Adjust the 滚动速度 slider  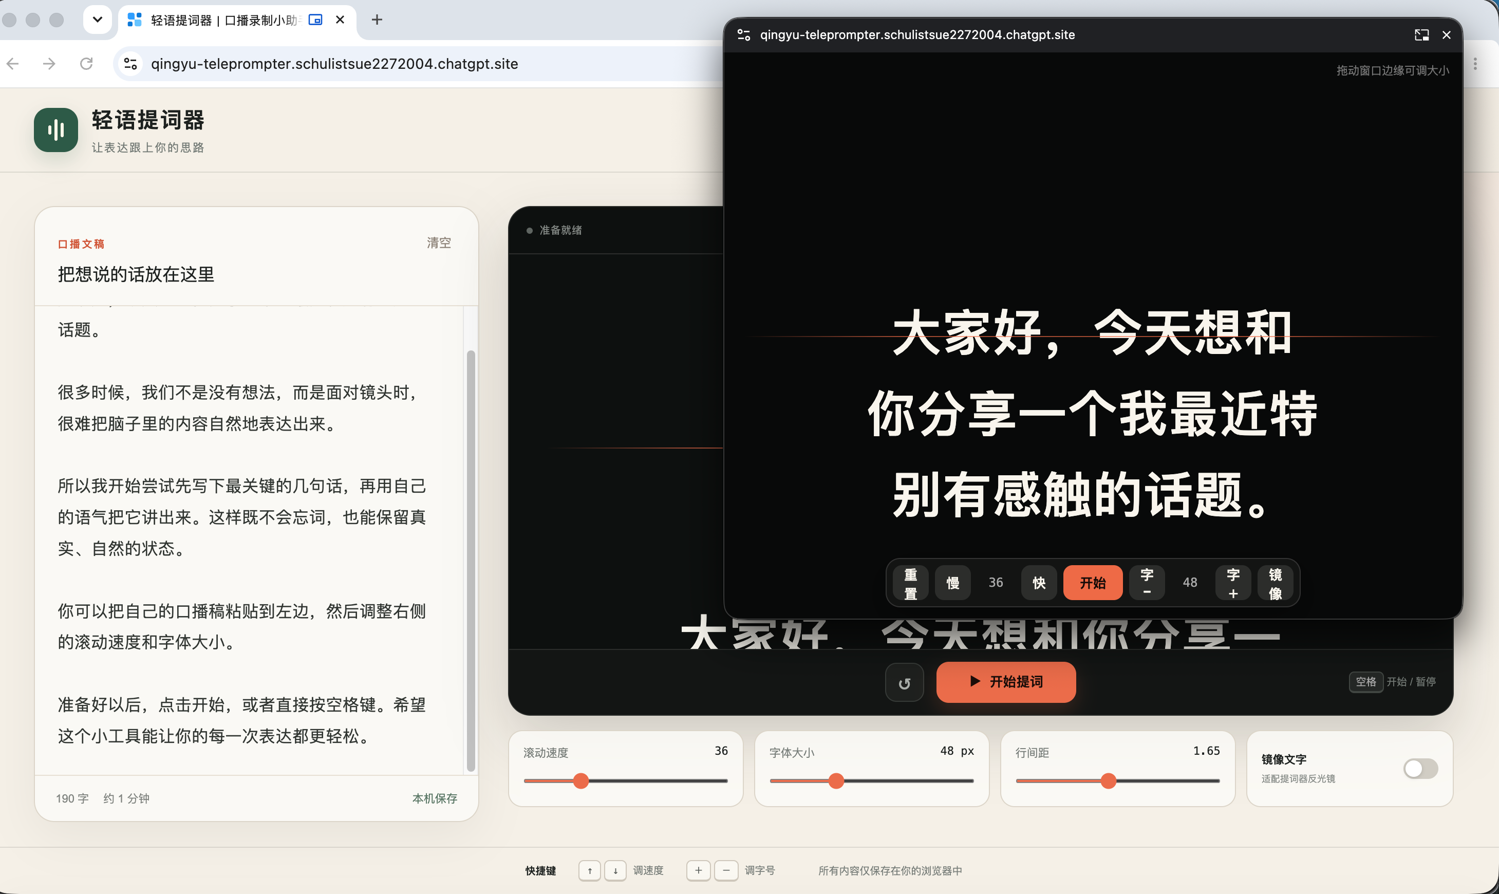click(x=626, y=781)
